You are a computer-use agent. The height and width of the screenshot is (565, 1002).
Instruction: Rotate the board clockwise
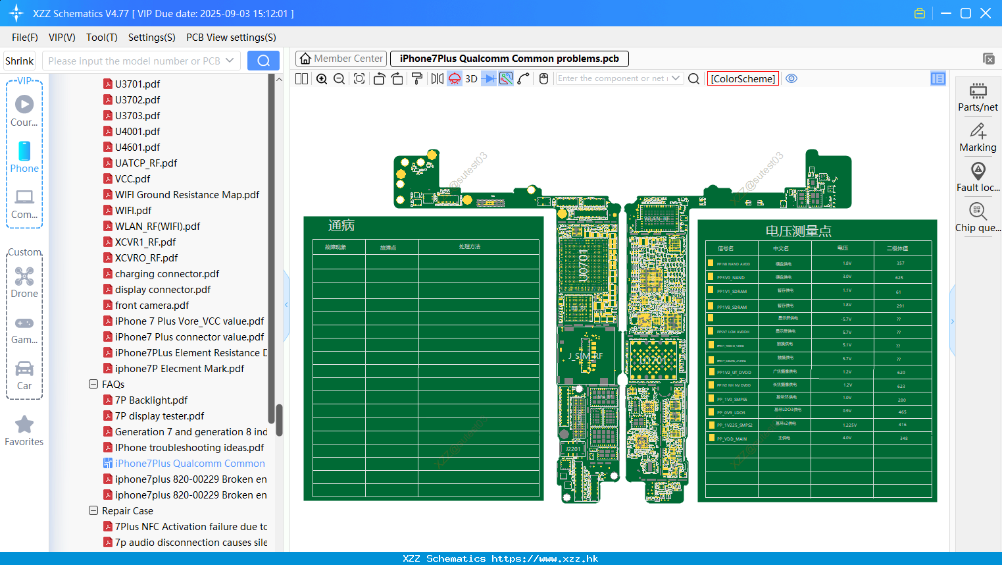tap(397, 78)
